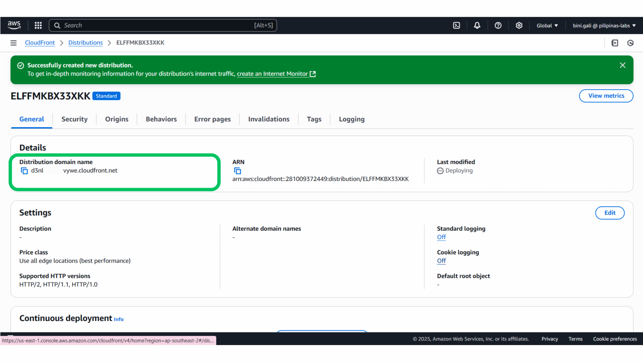Image resolution: width=643 pixels, height=362 pixels.
Task: Copy the distribution ARN
Action: (x=237, y=171)
